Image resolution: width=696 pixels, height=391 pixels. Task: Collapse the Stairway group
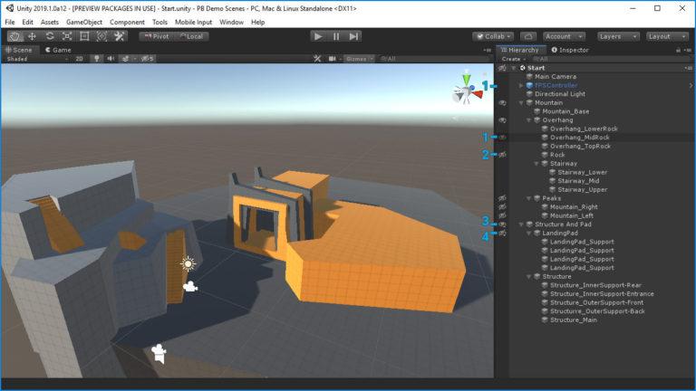click(536, 164)
